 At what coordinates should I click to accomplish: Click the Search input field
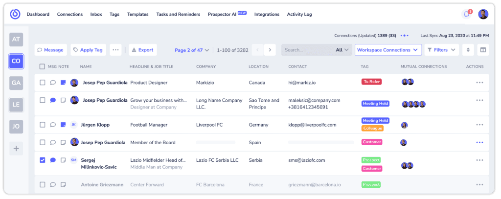(x=307, y=50)
